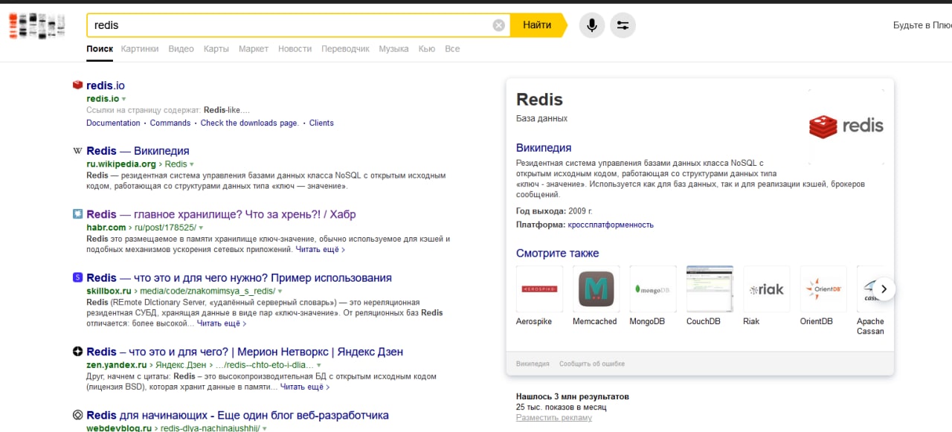Screen dimensions: 952x432
Task: Click the red redis.io favicon
Action: point(77,86)
